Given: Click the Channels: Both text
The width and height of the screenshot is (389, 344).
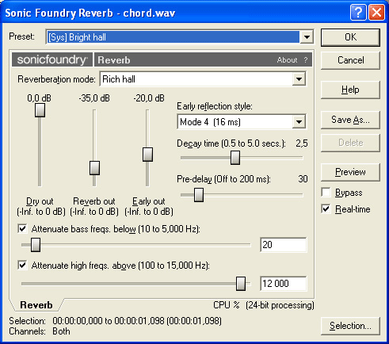Looking at the screenshot, I should 40,331.
